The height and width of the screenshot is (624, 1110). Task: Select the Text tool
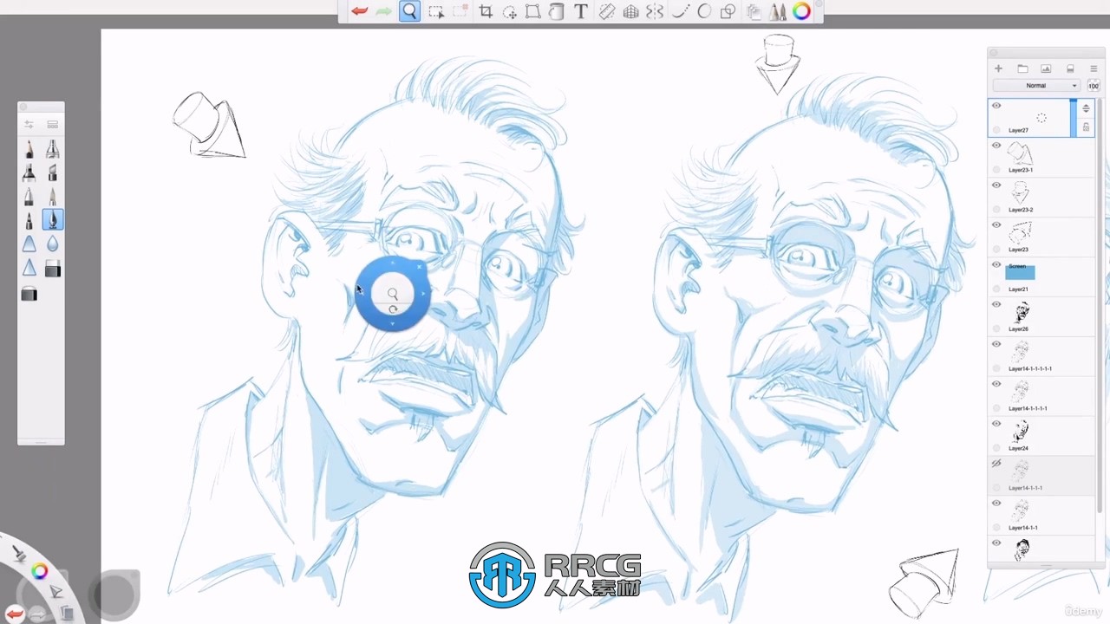point(581,11)
